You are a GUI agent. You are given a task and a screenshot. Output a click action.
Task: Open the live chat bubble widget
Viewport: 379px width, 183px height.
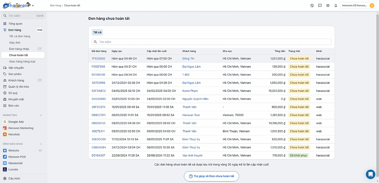pos(370,174)
